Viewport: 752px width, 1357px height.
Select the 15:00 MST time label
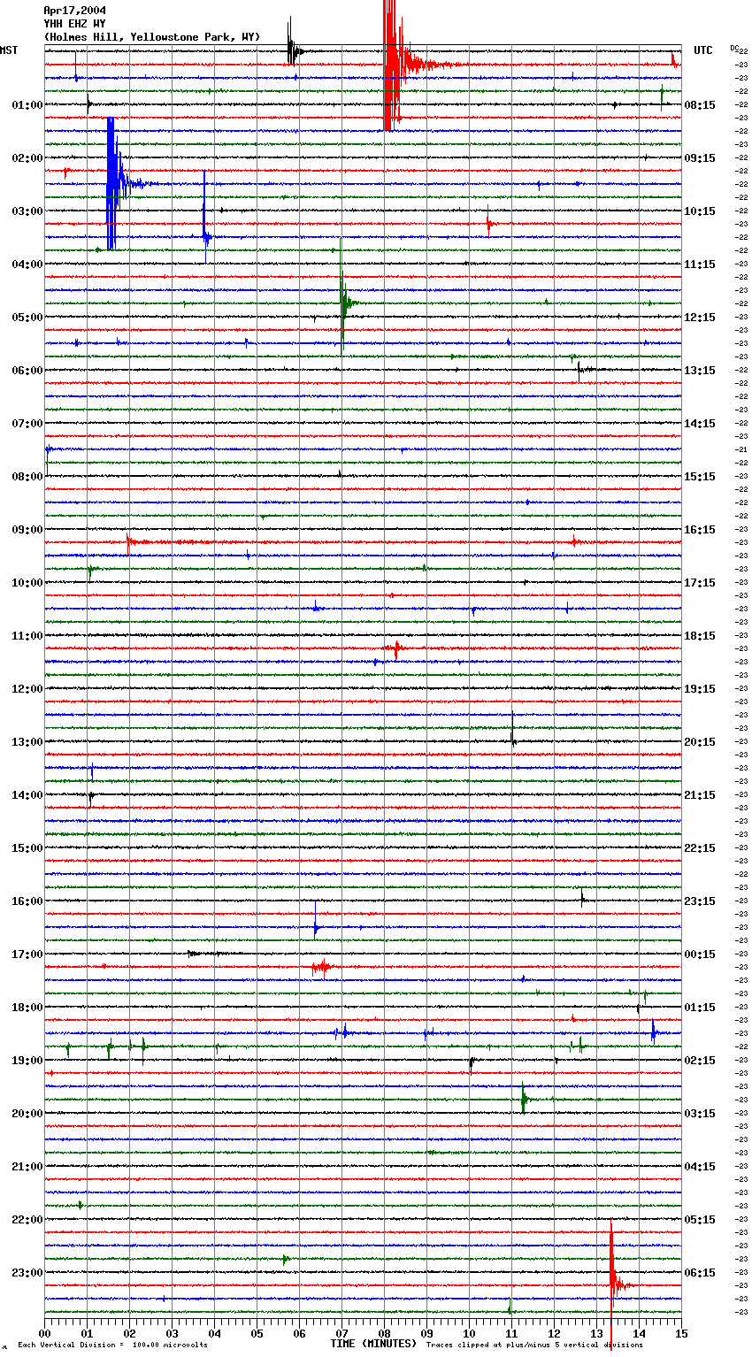tap(27, 848)
